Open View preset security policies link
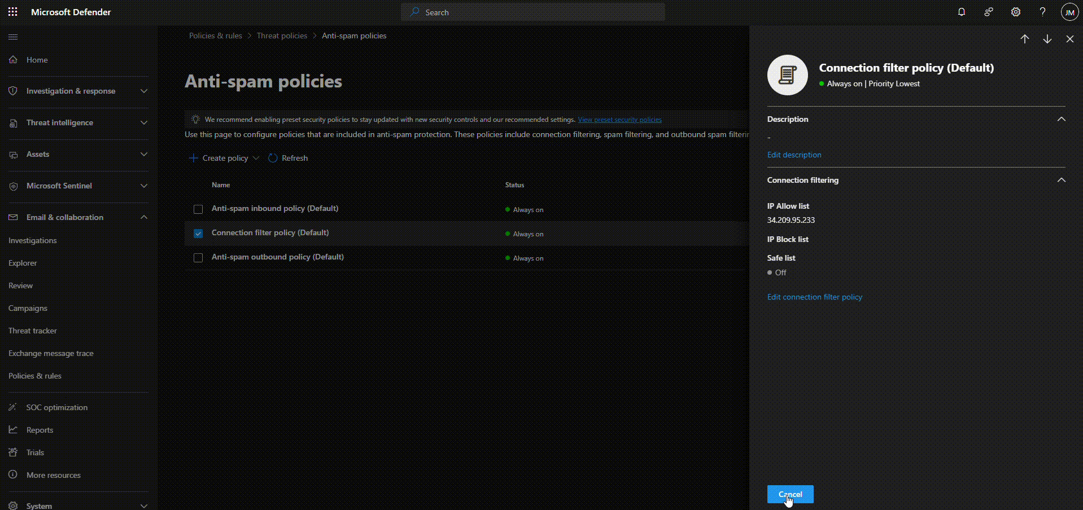1083x510 pixels. (x=620, y=120)
